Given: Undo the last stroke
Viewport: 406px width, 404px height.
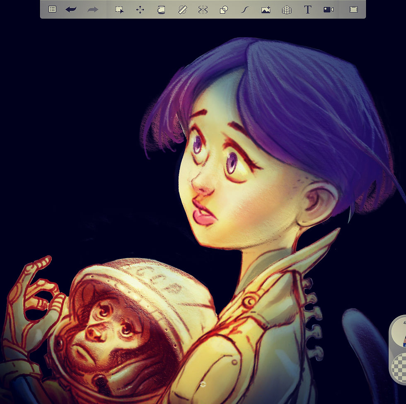Looking at the screenshot, I should (x=71, y=10).
